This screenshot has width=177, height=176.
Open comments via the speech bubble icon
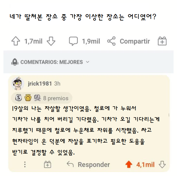[x=73, y=41]
